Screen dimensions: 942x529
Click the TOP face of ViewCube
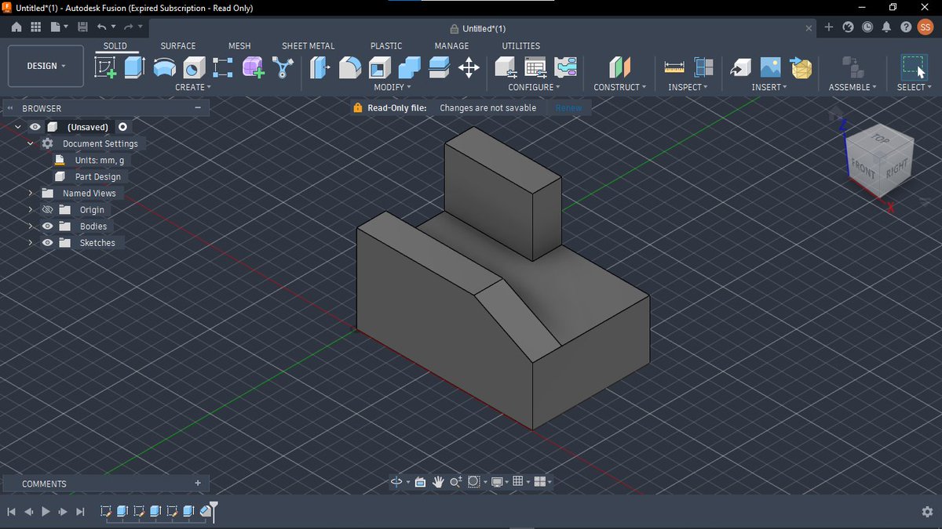(881, 139)
